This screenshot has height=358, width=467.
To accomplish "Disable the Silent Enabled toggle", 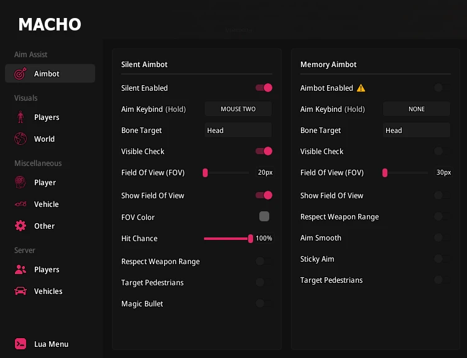I will [x=264, y=88].
